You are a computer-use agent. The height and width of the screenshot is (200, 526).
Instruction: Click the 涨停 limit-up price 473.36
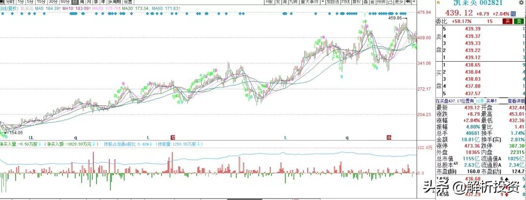point(472,146)
